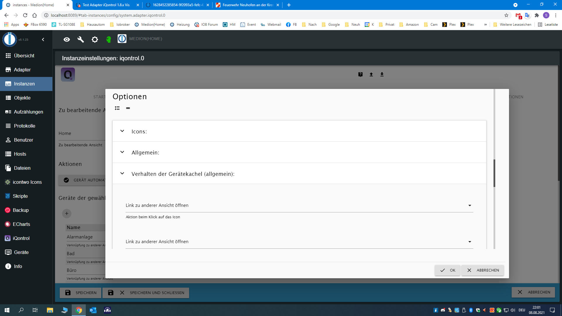
Task: Collapse the sidebar with the arrow icon
Action: [43, 39]
